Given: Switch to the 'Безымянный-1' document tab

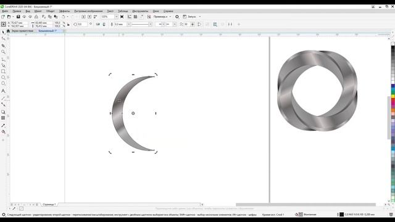Looking at the screenshot, I should [48, 31].
